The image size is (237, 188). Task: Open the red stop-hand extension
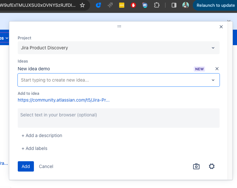click(x=133, y=5)
